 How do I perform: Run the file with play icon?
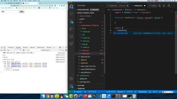point(164,5)
